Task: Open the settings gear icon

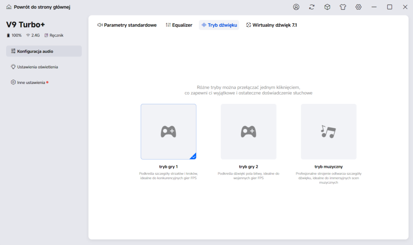Action: (x=358, y=7)
